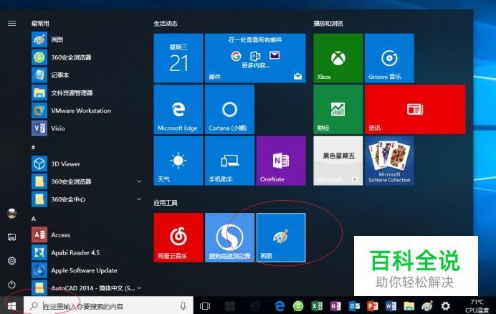
Task: Click the user account avatar
Action: (x=11, y=214)
